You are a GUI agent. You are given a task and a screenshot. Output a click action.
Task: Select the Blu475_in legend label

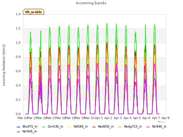(x=30, y=127)
